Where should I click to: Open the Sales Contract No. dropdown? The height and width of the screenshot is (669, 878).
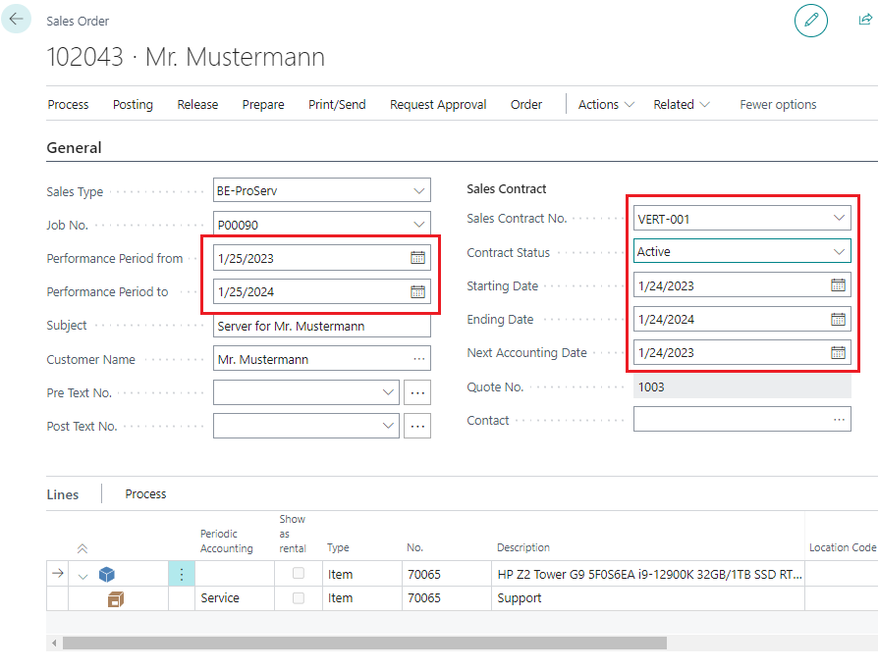[x=839, y=218]
